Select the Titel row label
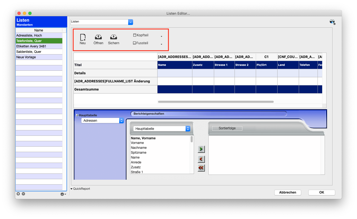The image size is (357, 219). 116,65
